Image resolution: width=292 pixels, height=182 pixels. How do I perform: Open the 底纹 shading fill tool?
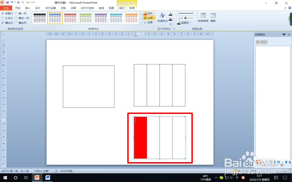coord(149,13)
